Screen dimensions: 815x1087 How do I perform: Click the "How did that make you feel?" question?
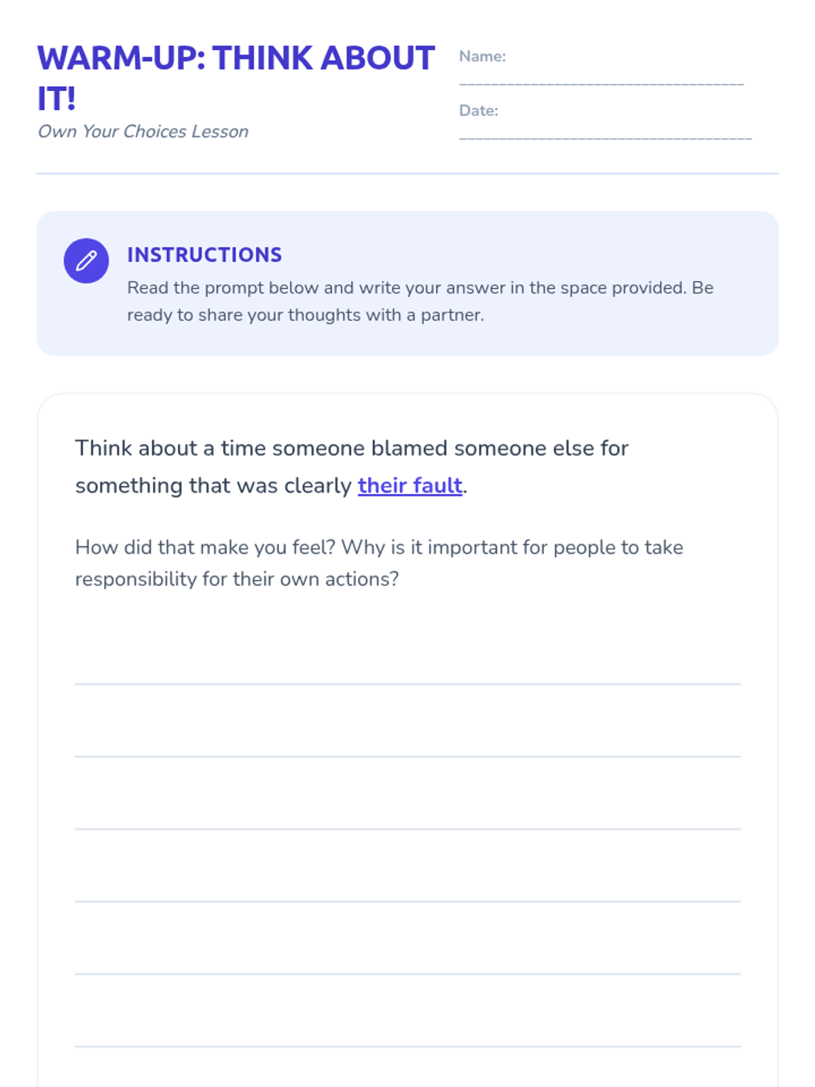click(x=379, y=563)
